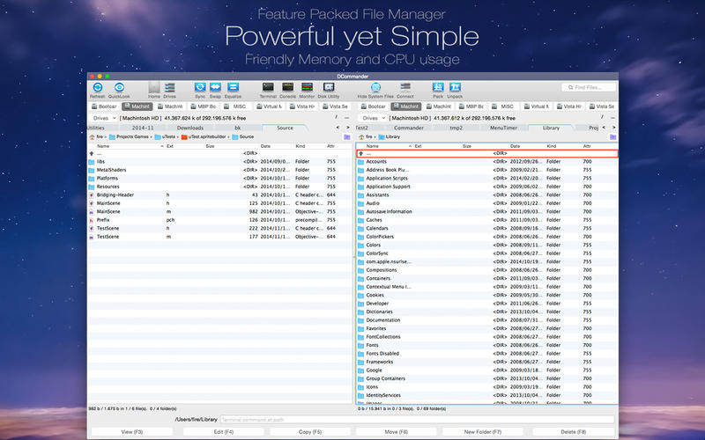Click the Find Files search field
The width and height of the screenshot is (705, 440).
pyautogui.click(x=589, y=87)
